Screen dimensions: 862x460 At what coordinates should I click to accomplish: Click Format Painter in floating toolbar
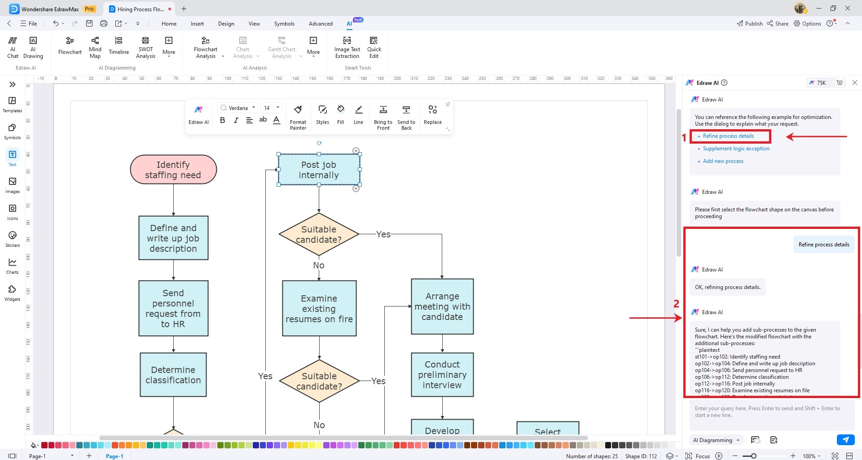[x=298, y=118]
